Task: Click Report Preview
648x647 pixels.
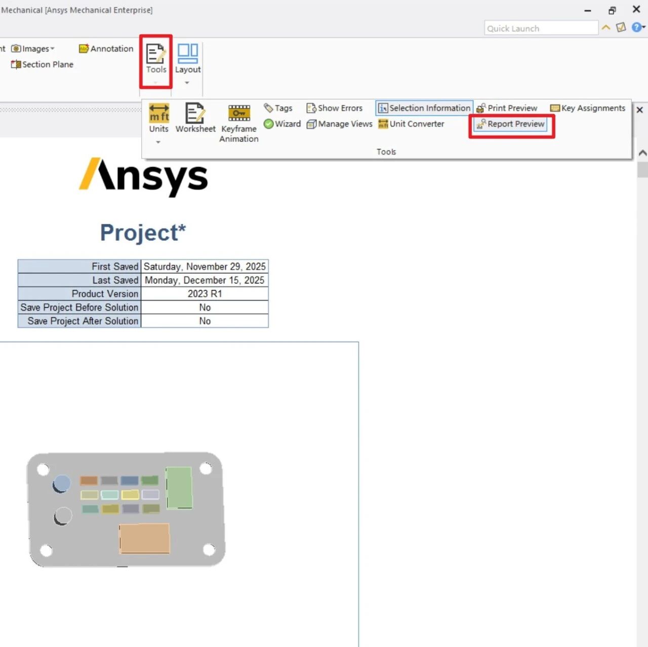Action: (x=511, y=124)
